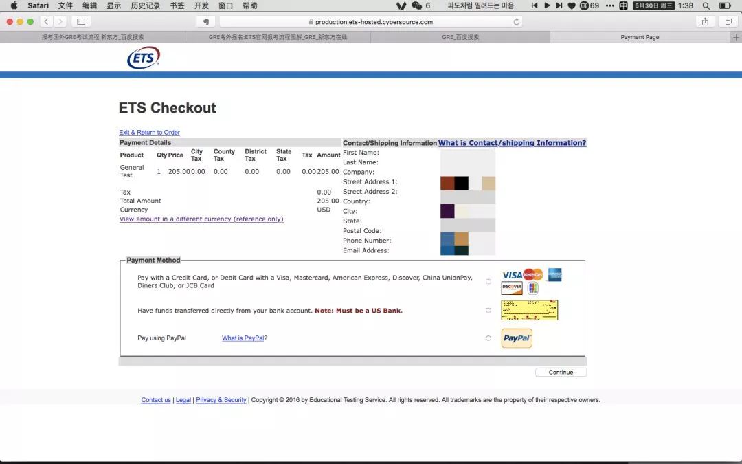Click the heart icon in menu bar
This screenshot has height=464, width=742.
pyautogui.click(x=572, y=5)
